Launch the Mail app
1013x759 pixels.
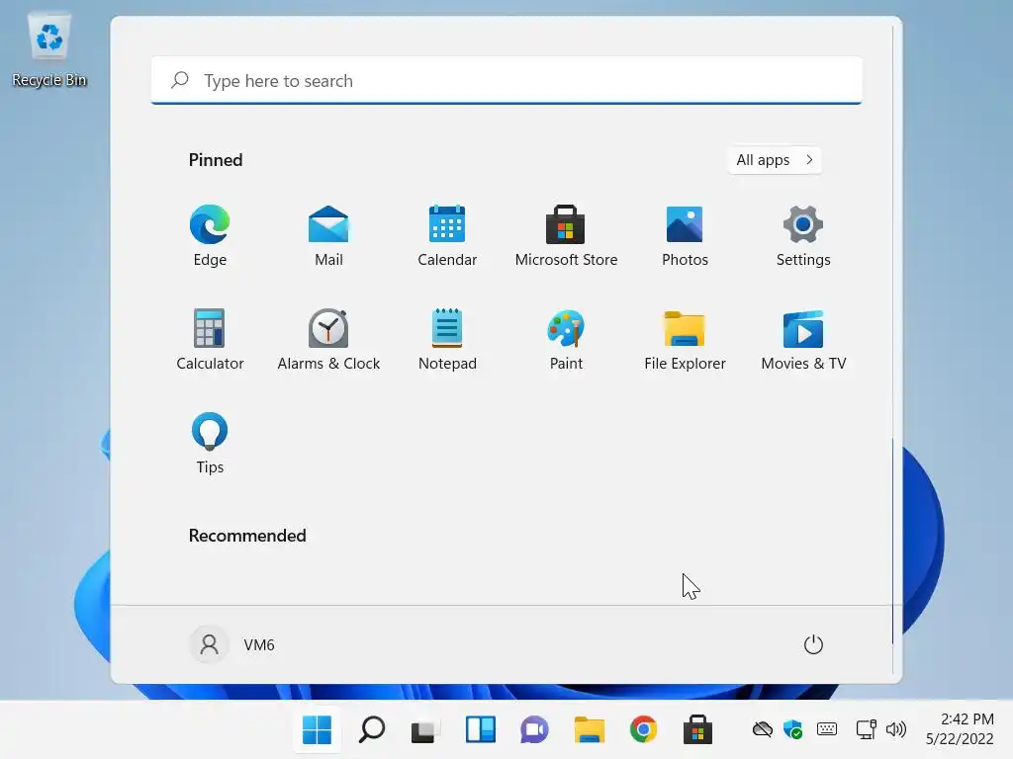coord(328,235)
